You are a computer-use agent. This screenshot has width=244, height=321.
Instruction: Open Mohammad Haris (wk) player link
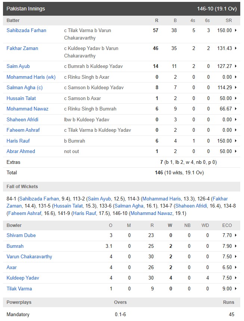[x=31, y=77]
